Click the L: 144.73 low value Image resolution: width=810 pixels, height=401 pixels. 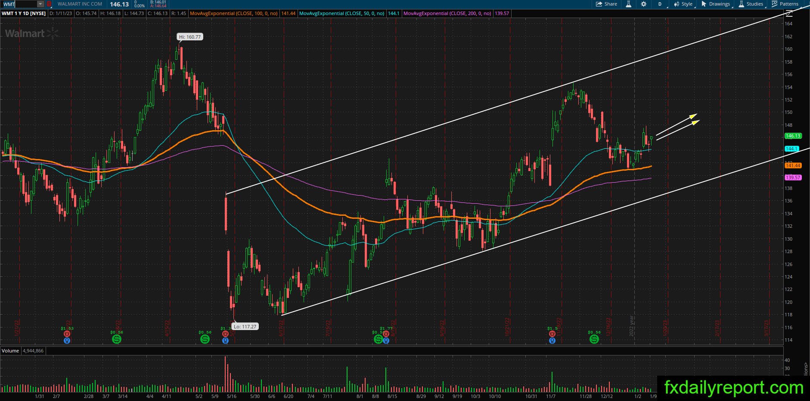click(134, 13)
